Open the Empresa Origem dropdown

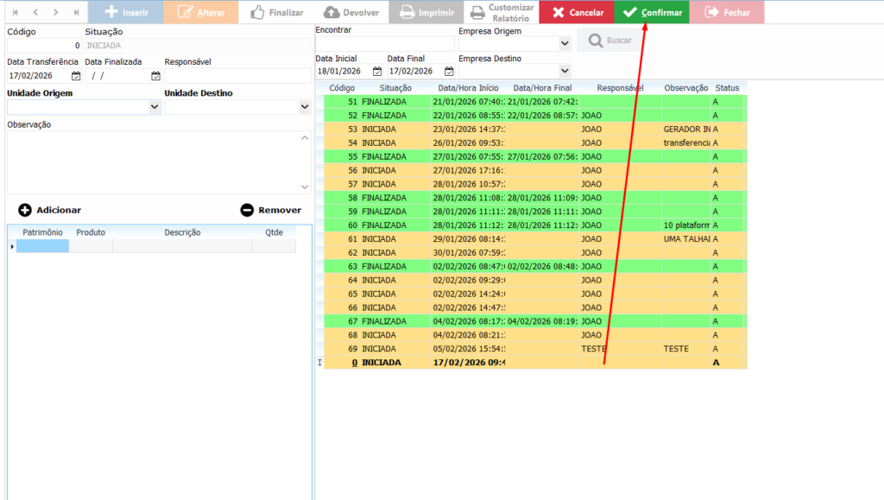(x=565, y=42)
